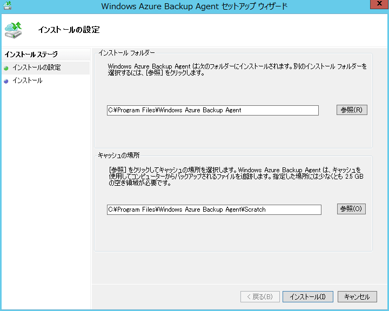This screenshot has width=389, height=311.
Task: Click the キャンセル cancel button
Action: tap(357, 296)
